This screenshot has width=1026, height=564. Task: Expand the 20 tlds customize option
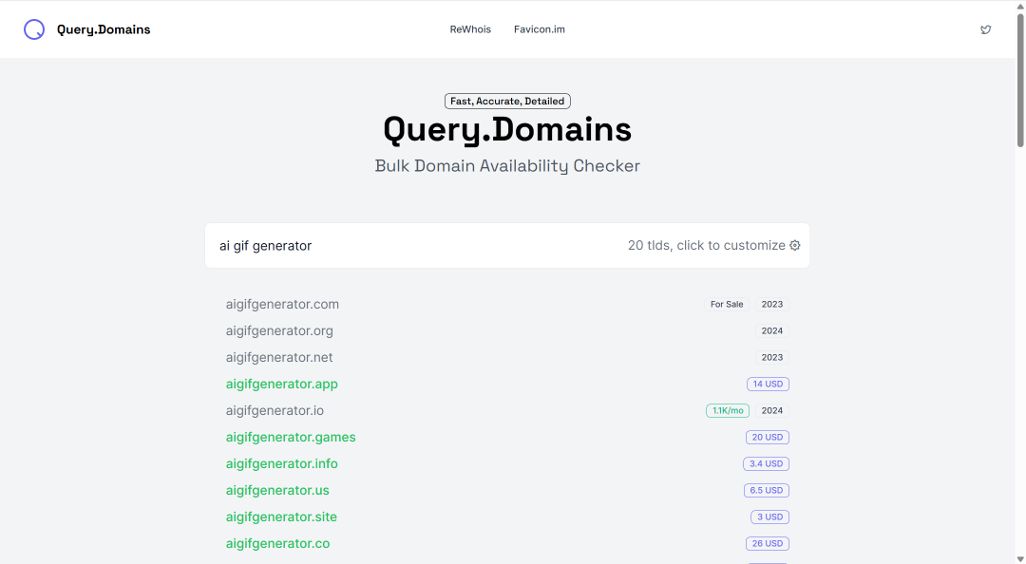coord(713,245)
